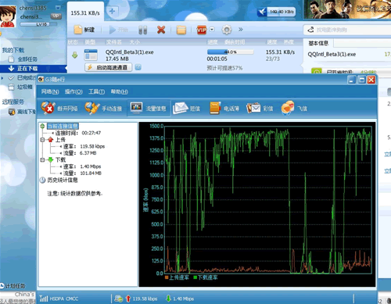Click the new download task button
Image resolution: width=391 pixels, height=304 pixels.
[x=84, y=30]
